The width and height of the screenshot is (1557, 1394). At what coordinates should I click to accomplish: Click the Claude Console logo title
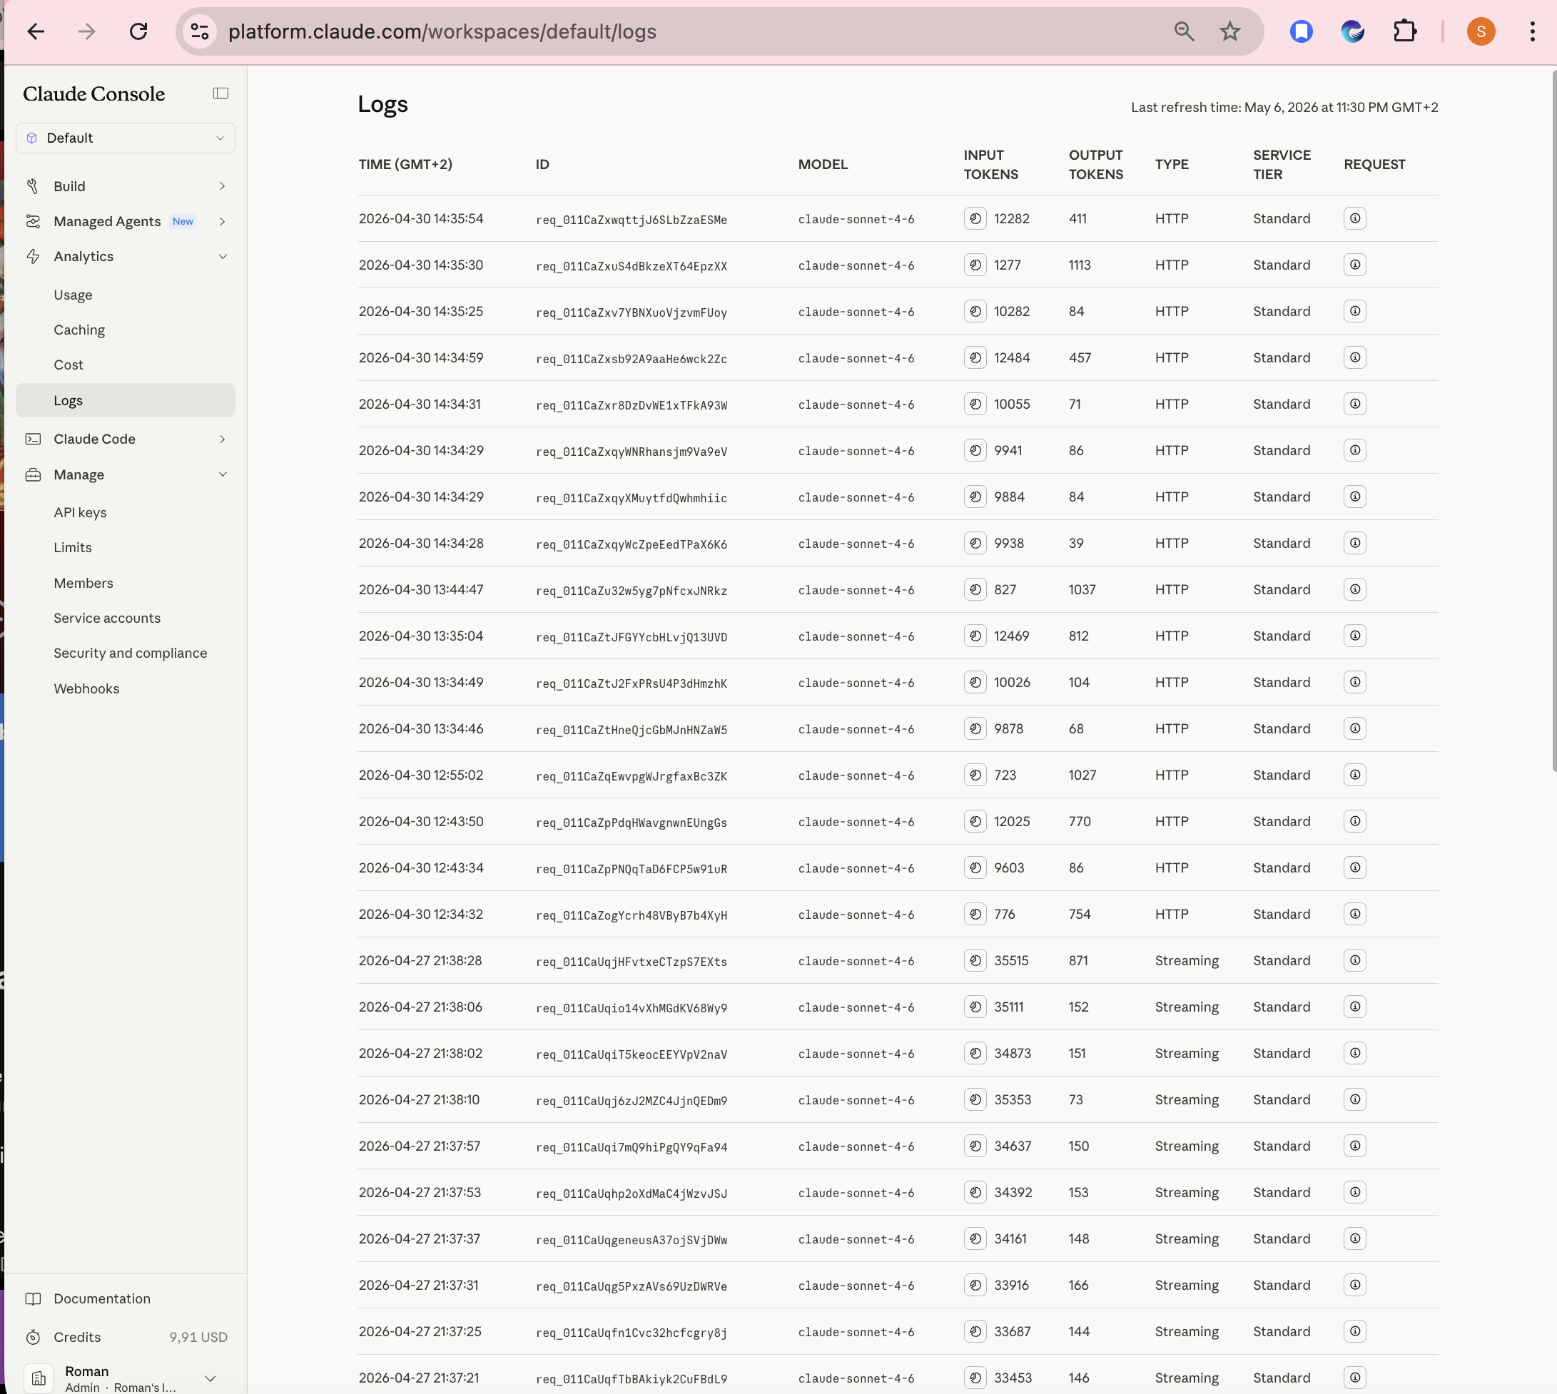94,93
